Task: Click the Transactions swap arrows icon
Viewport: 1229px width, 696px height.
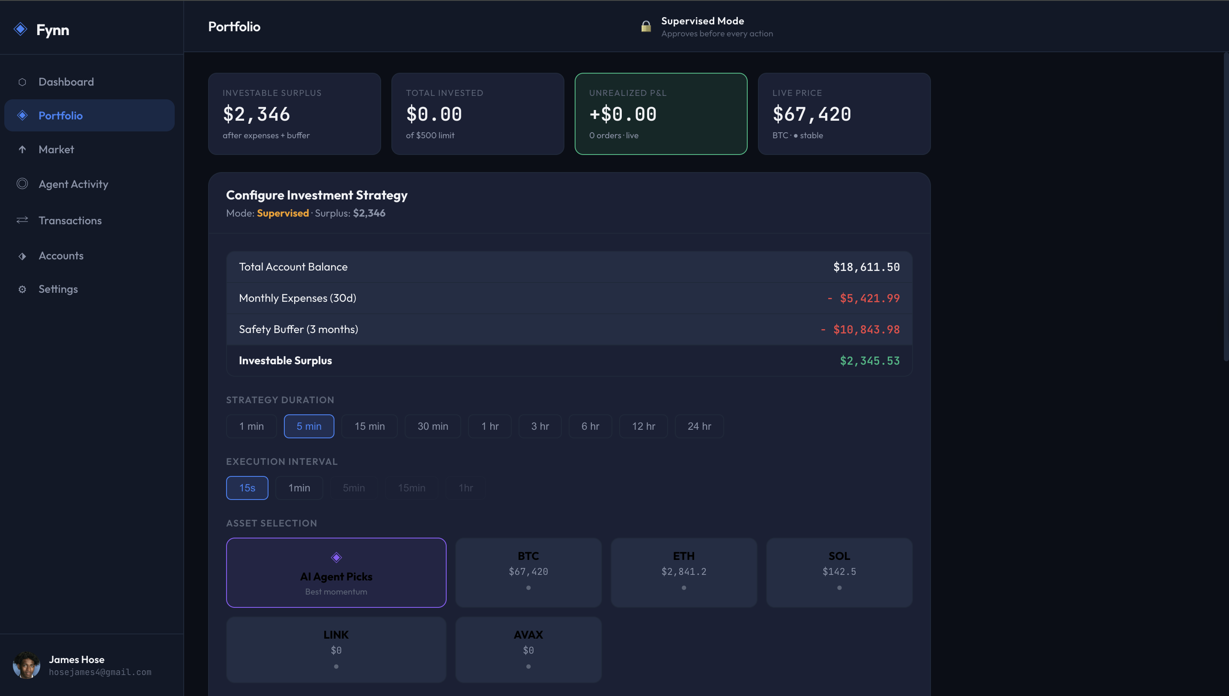Action: (22, 220)
